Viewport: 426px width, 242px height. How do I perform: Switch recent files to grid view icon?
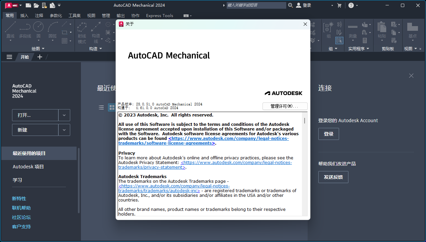pos(111,107)
